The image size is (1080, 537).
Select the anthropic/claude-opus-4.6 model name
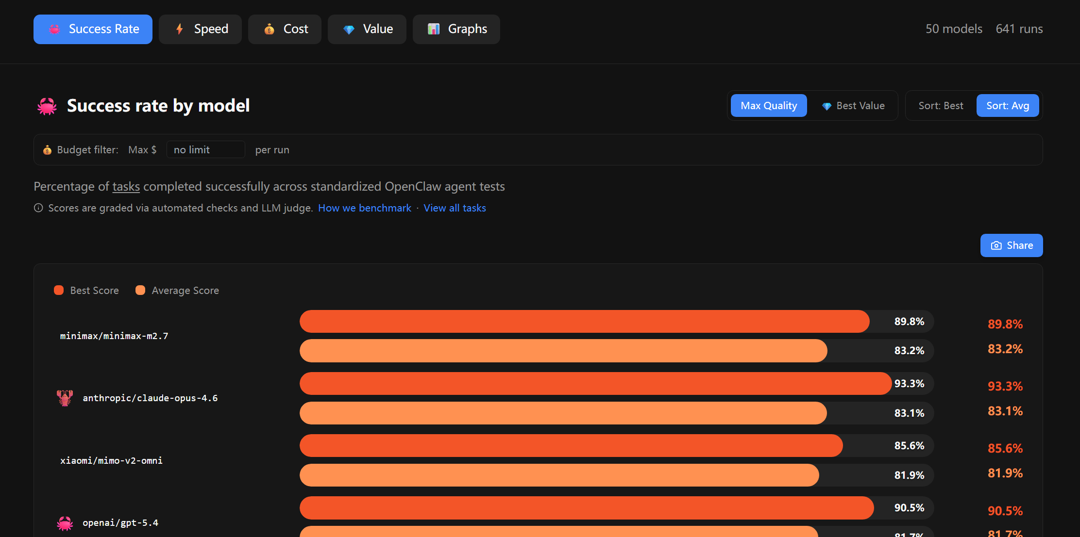(150, 398)
